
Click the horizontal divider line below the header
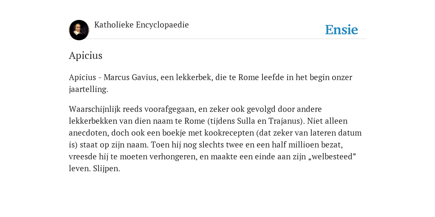coord(217,39)
